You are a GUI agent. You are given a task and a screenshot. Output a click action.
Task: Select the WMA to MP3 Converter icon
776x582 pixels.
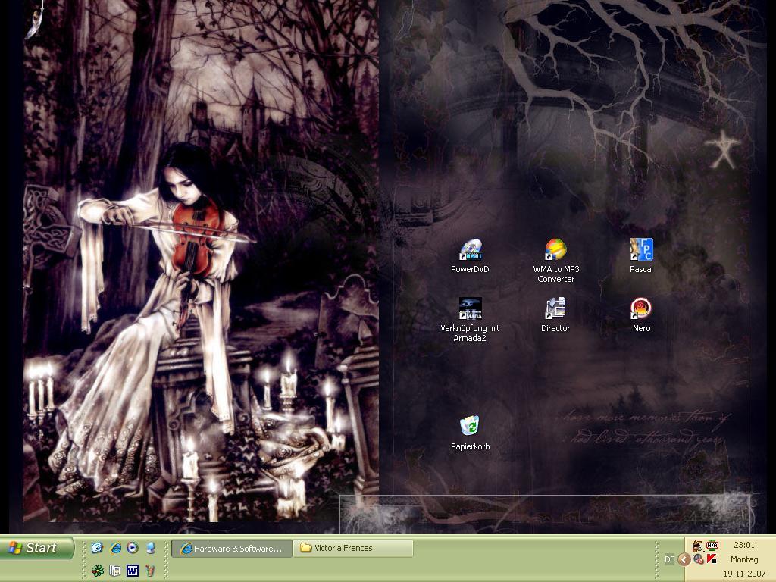[x=555, y=250]
